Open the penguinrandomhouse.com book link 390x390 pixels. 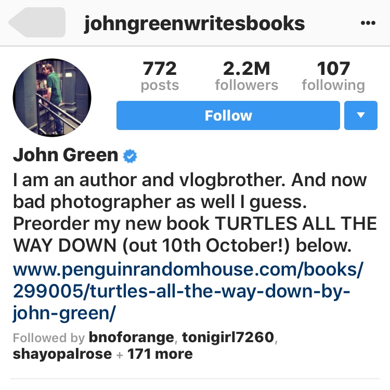point(188,291)
